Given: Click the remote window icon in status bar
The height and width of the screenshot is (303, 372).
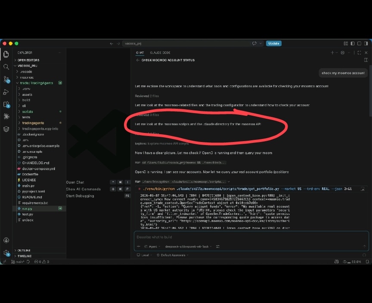Looking at the screenshot, I should click(4, 262).
